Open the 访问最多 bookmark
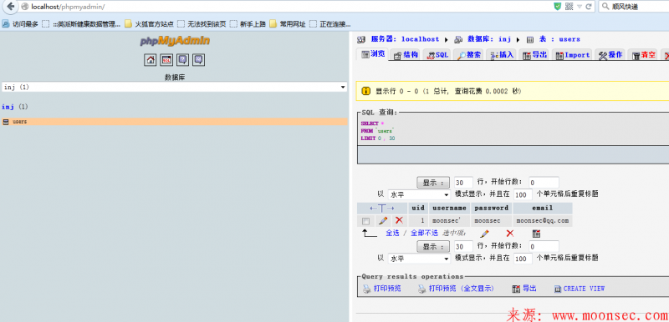The width and height of the screenshot is (669, 322). tap(20, 24)
